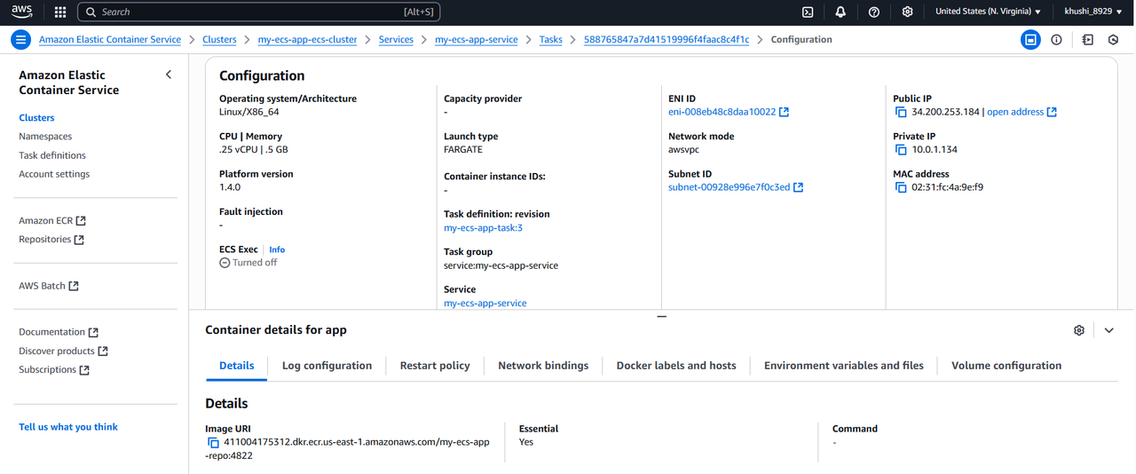Open the console settings gear in top bar
1136x474 pixels.
(907, 12)
